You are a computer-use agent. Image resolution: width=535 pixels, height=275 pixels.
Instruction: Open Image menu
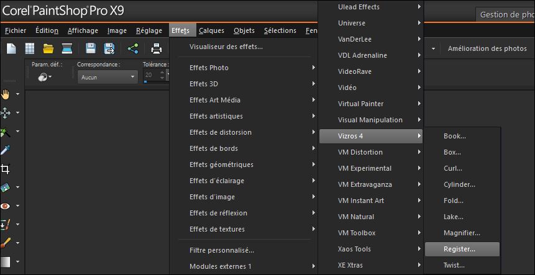tap(117, 30)
